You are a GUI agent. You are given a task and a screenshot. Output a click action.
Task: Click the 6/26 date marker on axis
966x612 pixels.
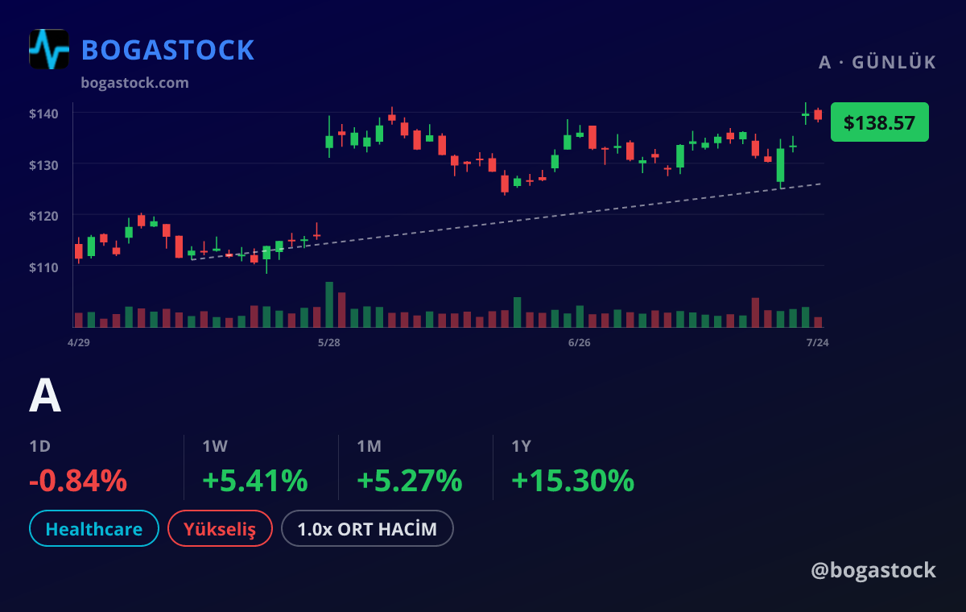(580, 343)
